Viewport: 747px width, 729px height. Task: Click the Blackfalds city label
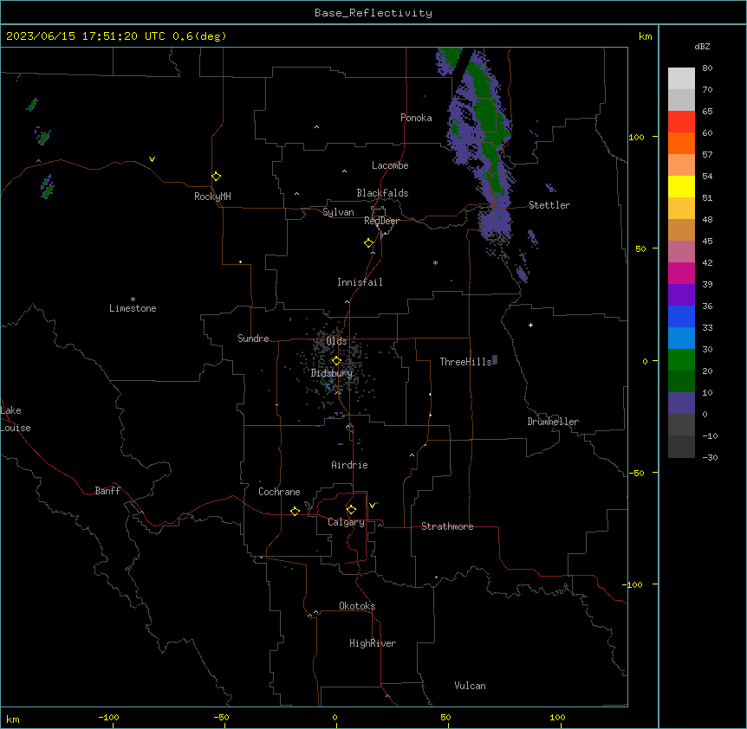click(382, 193)
